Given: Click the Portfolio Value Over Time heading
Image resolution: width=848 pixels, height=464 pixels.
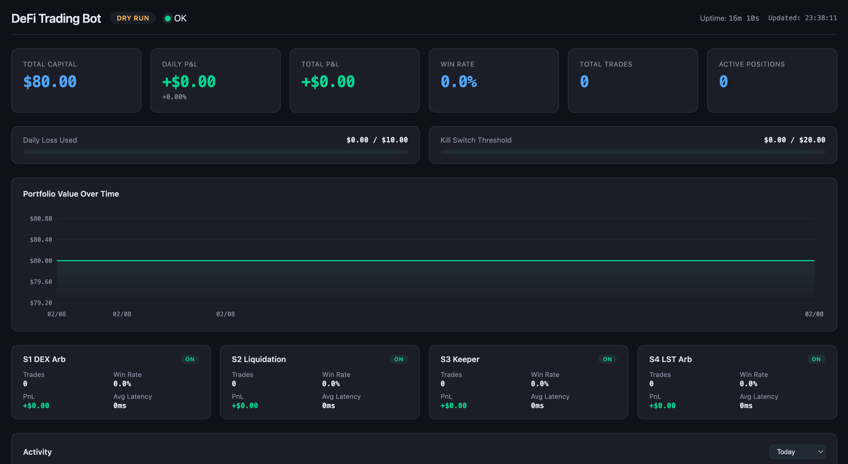Looking at the screenshot, I should 71,194.
